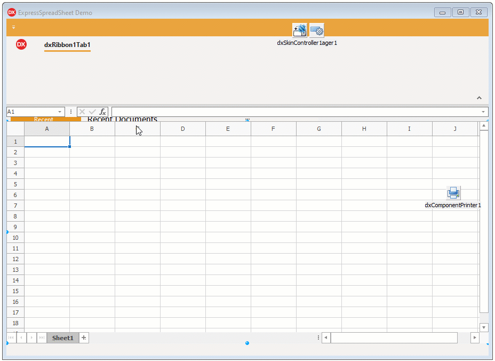Select the Sheet1 tab
This screenshot has height=361, width=495.
pos(62,338)
